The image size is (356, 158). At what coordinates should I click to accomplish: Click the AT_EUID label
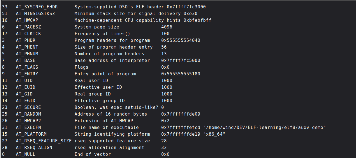point(25,87)
